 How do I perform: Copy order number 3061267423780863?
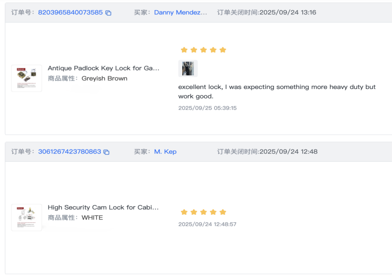(107, 152)
